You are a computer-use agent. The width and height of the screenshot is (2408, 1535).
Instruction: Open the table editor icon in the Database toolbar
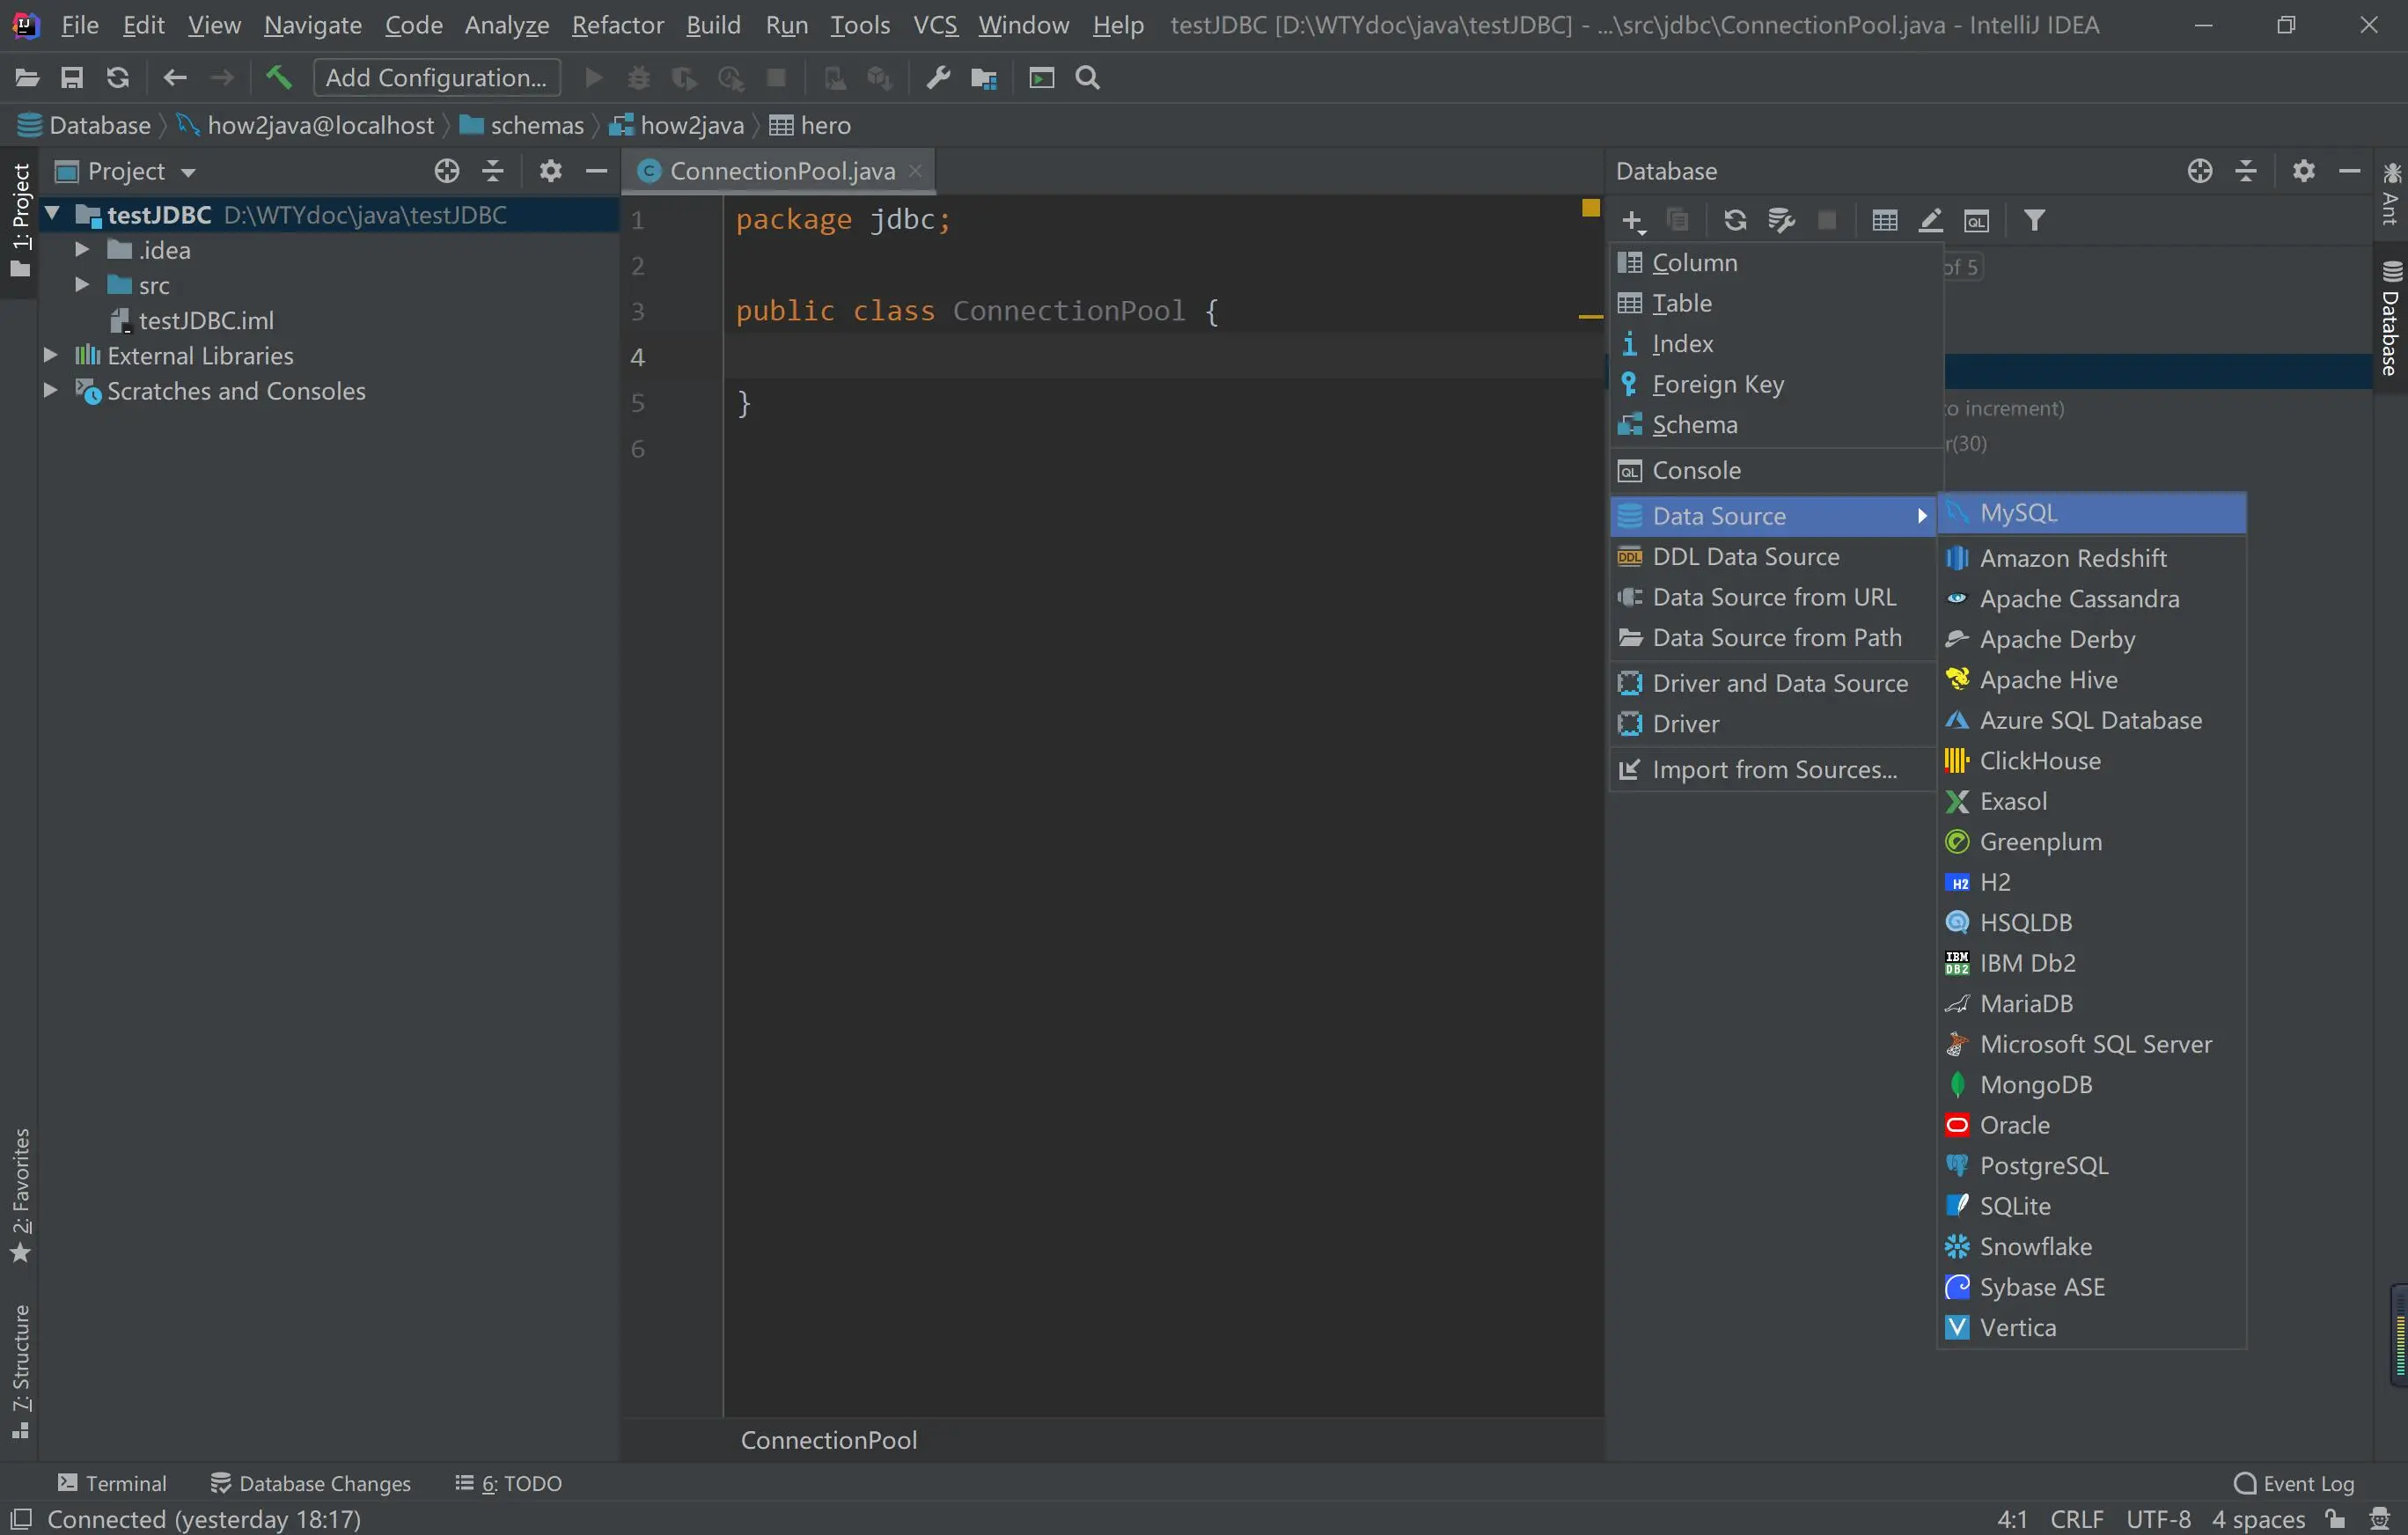[x=1884, y=220]
